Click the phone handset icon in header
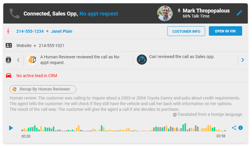The height and width of the screenshot is (148, 252). [x=14, y=14]
